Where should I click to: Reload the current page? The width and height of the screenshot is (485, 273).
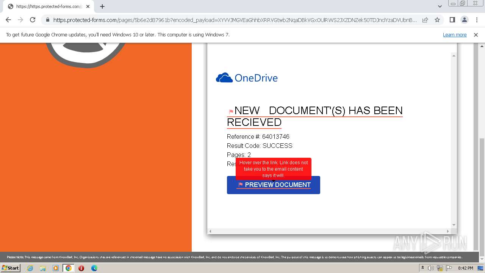tap(33, 20)
